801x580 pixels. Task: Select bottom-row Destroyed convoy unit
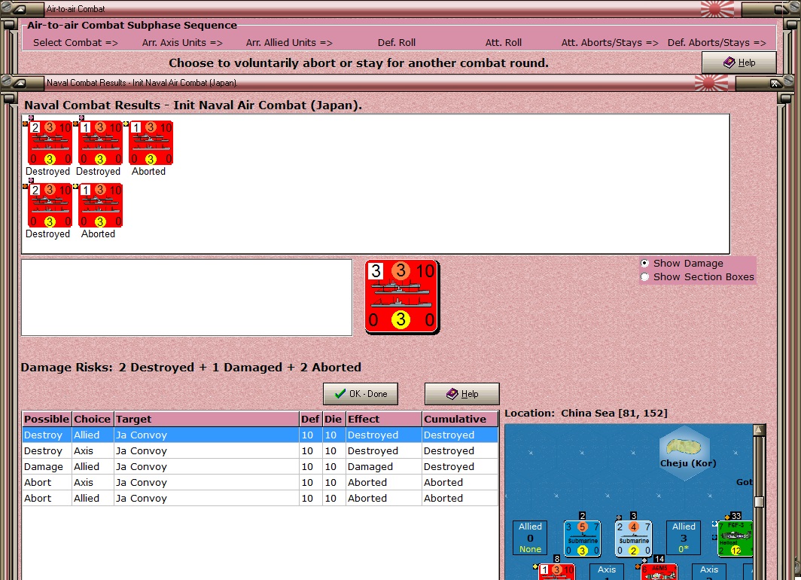(50, 205)
